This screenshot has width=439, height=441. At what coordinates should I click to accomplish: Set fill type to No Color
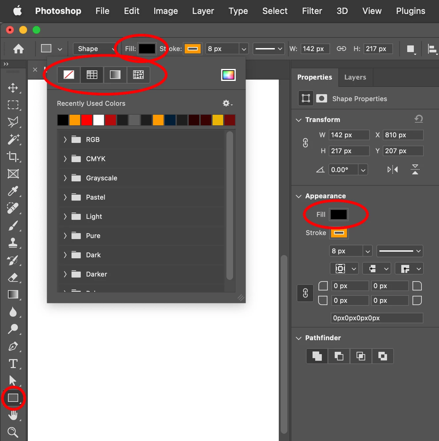click(69, 75)
